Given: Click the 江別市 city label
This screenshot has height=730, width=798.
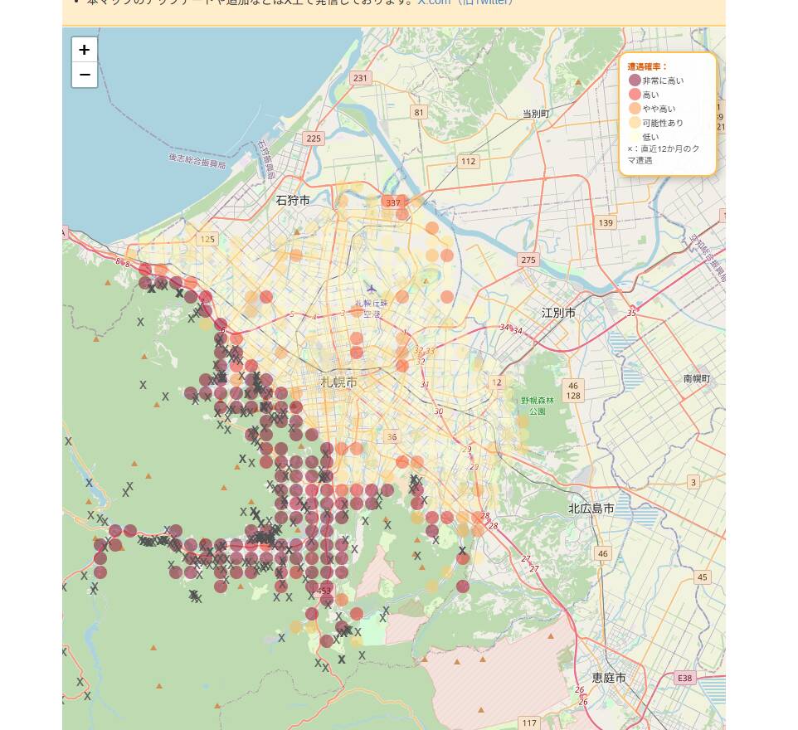Looking at the screenshot, I should 558,313.
